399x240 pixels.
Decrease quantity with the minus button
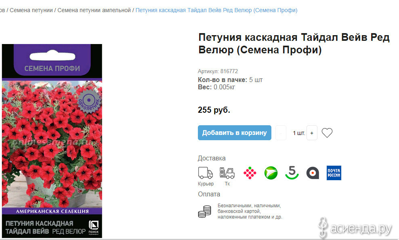pyautogui.click(x=281, y=133)
